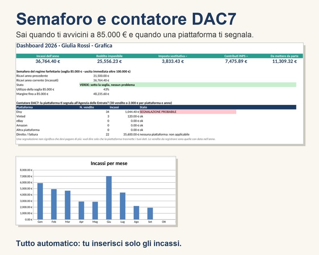Click the "Ricavi anno corrente (incassati)" label

[x=37, y=80]
